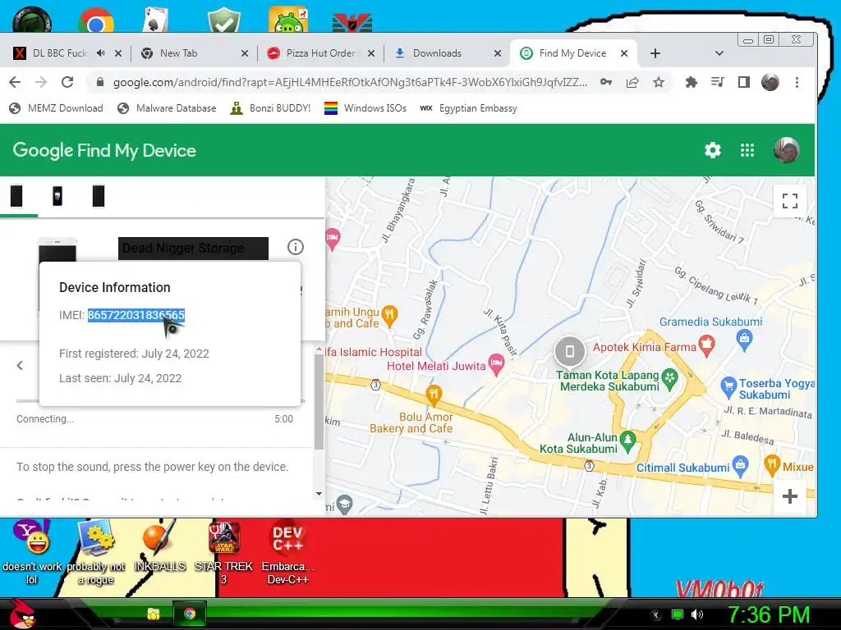Toggle fullscreen map view
Screen dimensions: 841x630
click(789, 201)
